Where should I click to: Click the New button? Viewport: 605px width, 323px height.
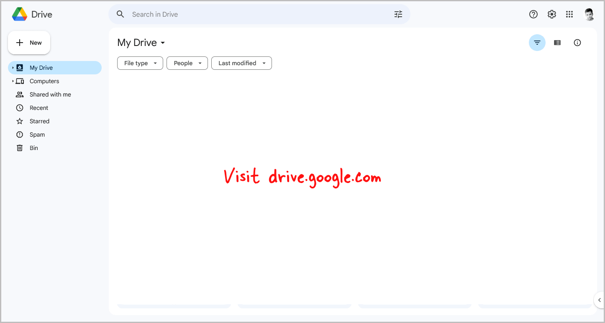click(29, 42)
